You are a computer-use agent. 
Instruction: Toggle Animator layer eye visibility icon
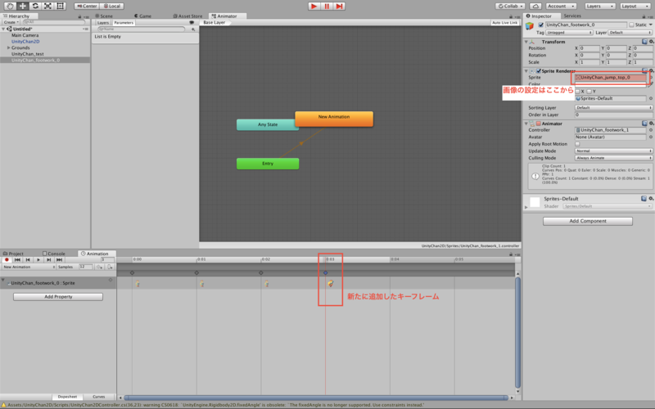click(x=192, y=23)
